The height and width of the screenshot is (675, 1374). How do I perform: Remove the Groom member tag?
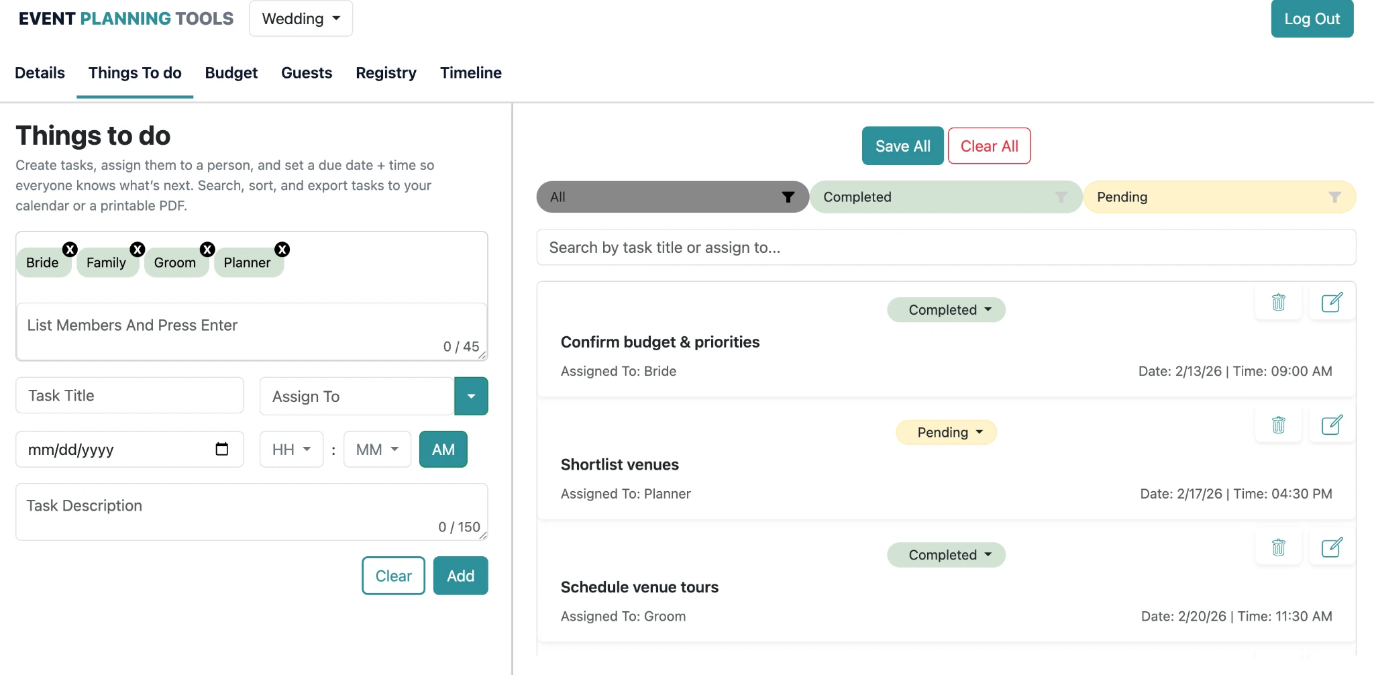click(207, 249)
